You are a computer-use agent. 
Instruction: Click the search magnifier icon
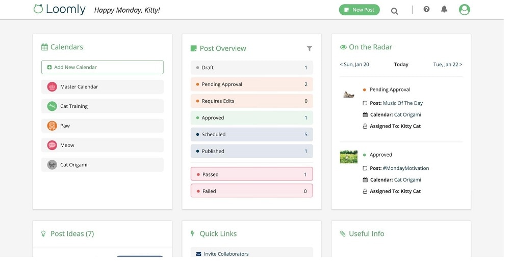coord(394,11)
